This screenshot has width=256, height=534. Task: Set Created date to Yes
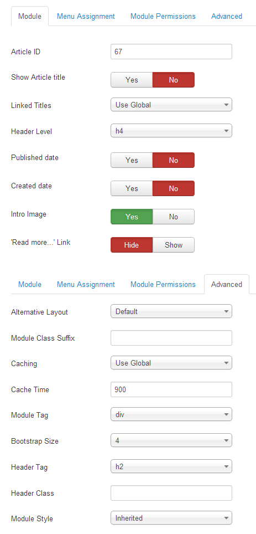(132, 188)
